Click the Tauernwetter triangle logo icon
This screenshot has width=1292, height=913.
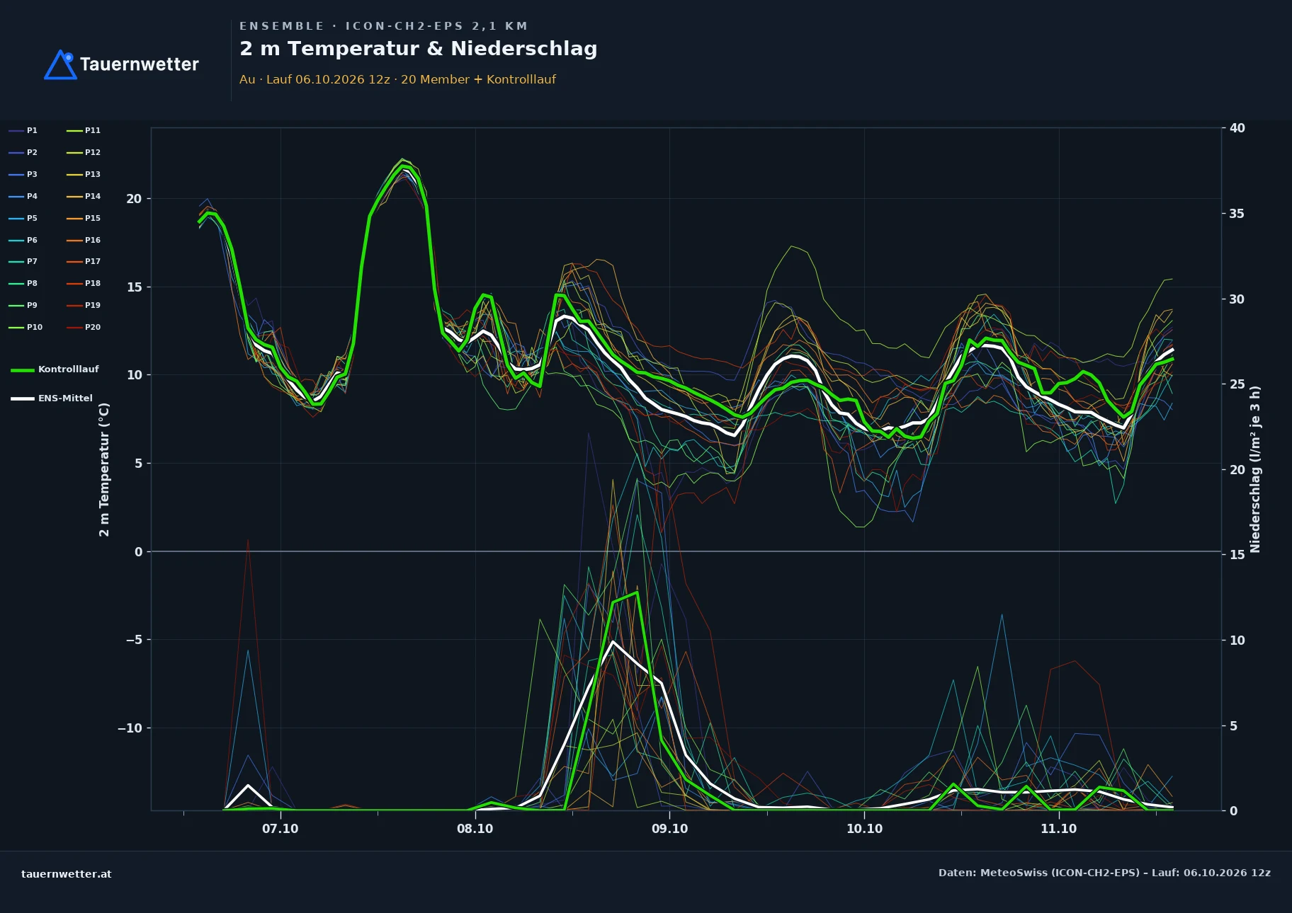[x=60, y=64]
